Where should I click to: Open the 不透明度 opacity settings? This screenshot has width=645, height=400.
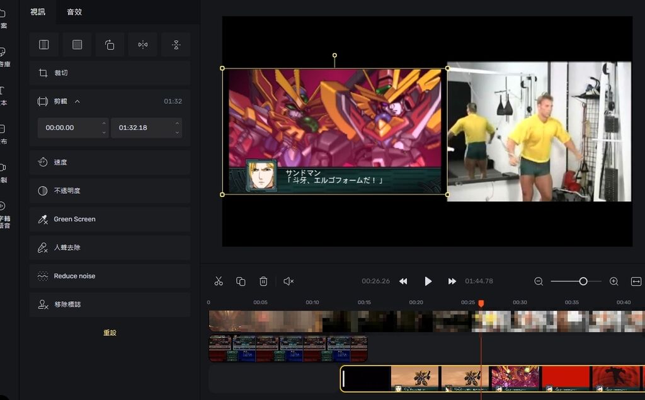(110, 191)
